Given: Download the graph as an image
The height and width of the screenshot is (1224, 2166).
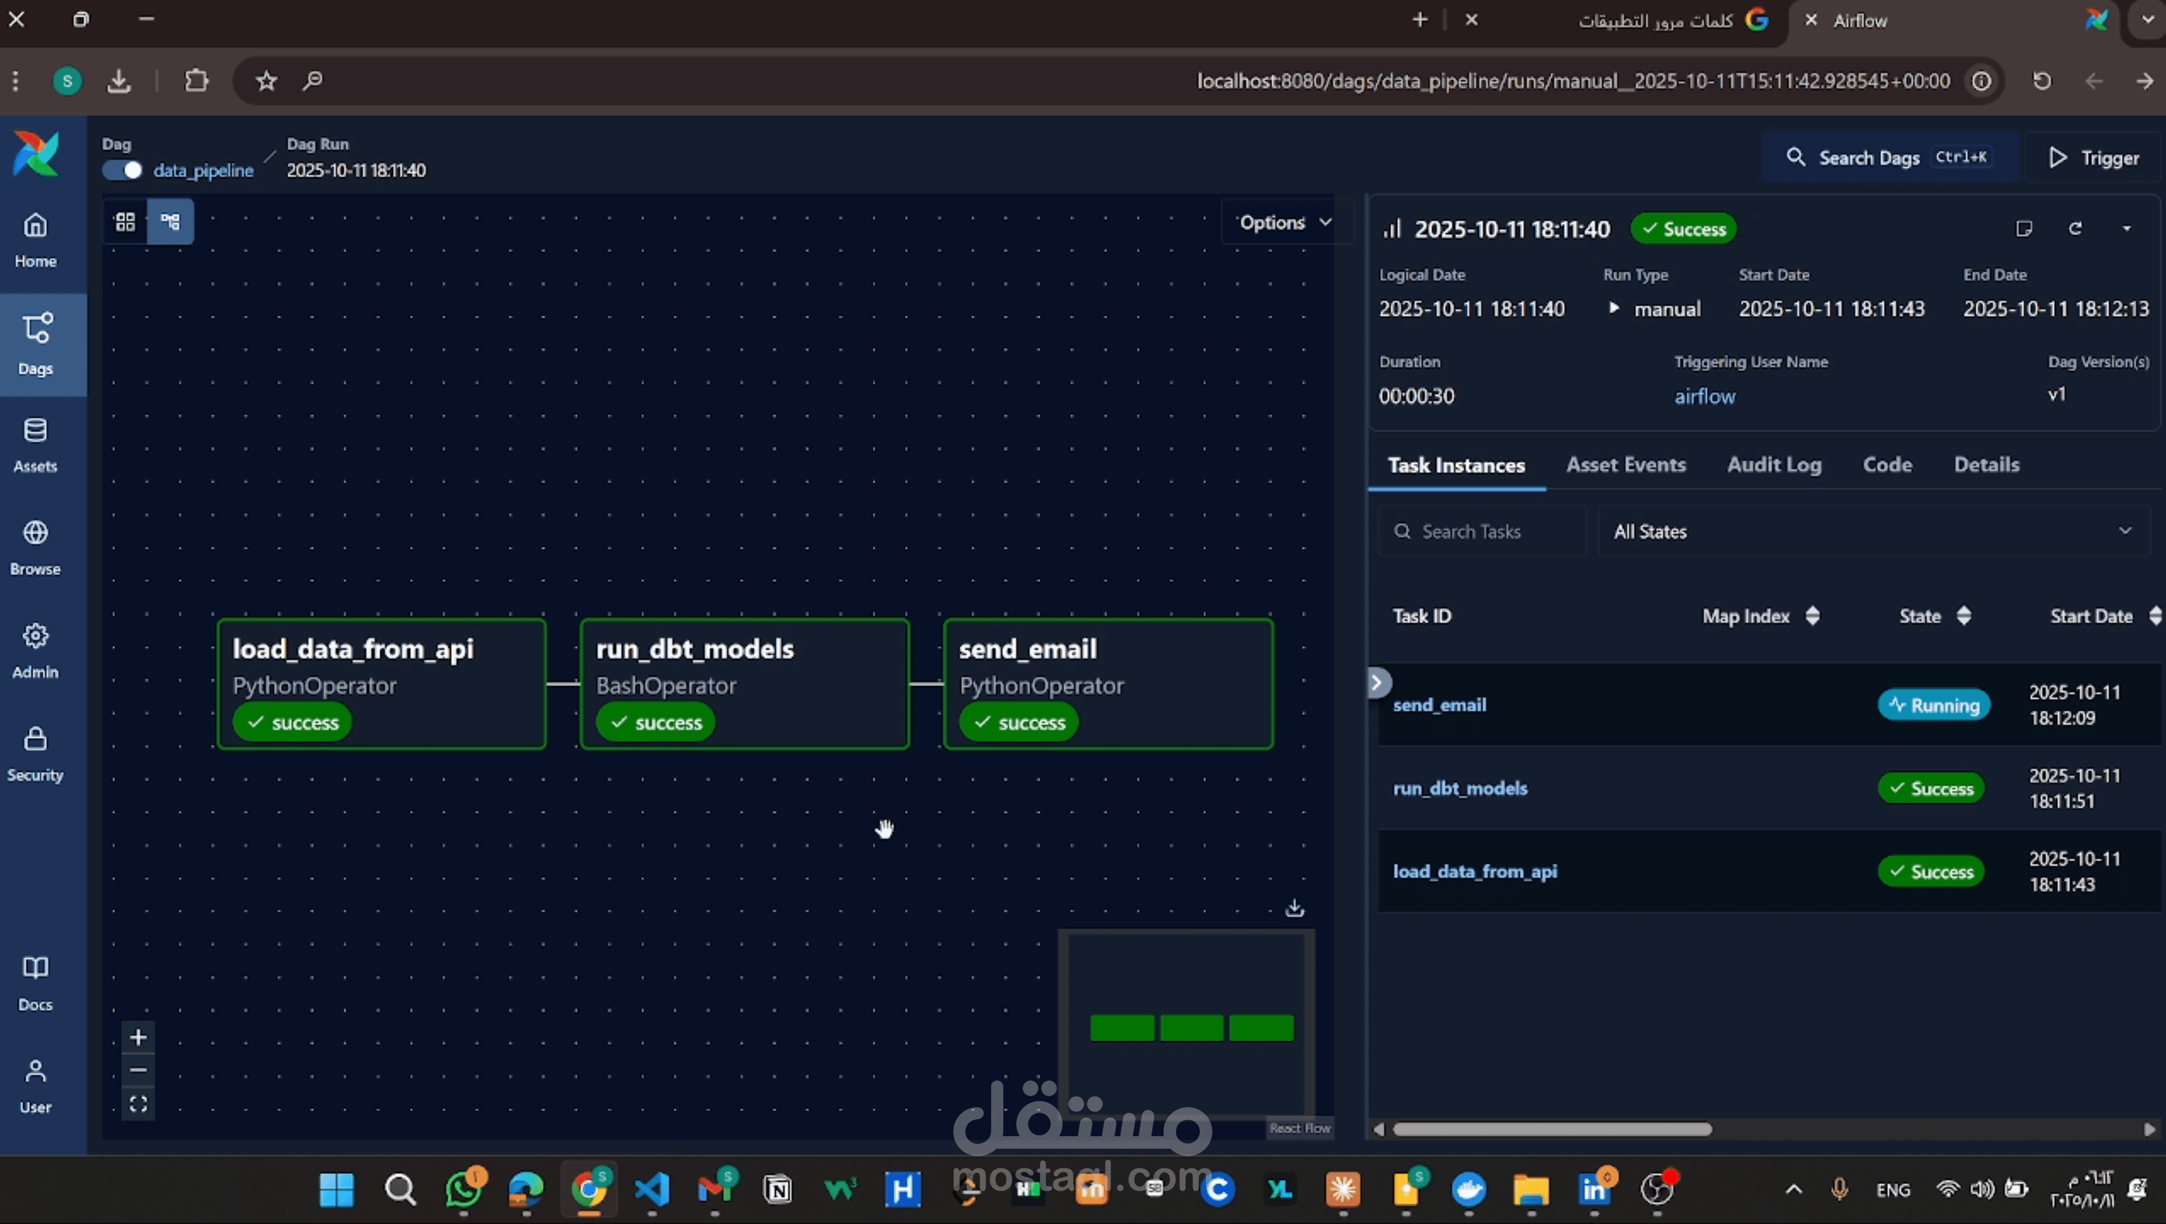Looking at the screenshot, I should coord(1294,908).
